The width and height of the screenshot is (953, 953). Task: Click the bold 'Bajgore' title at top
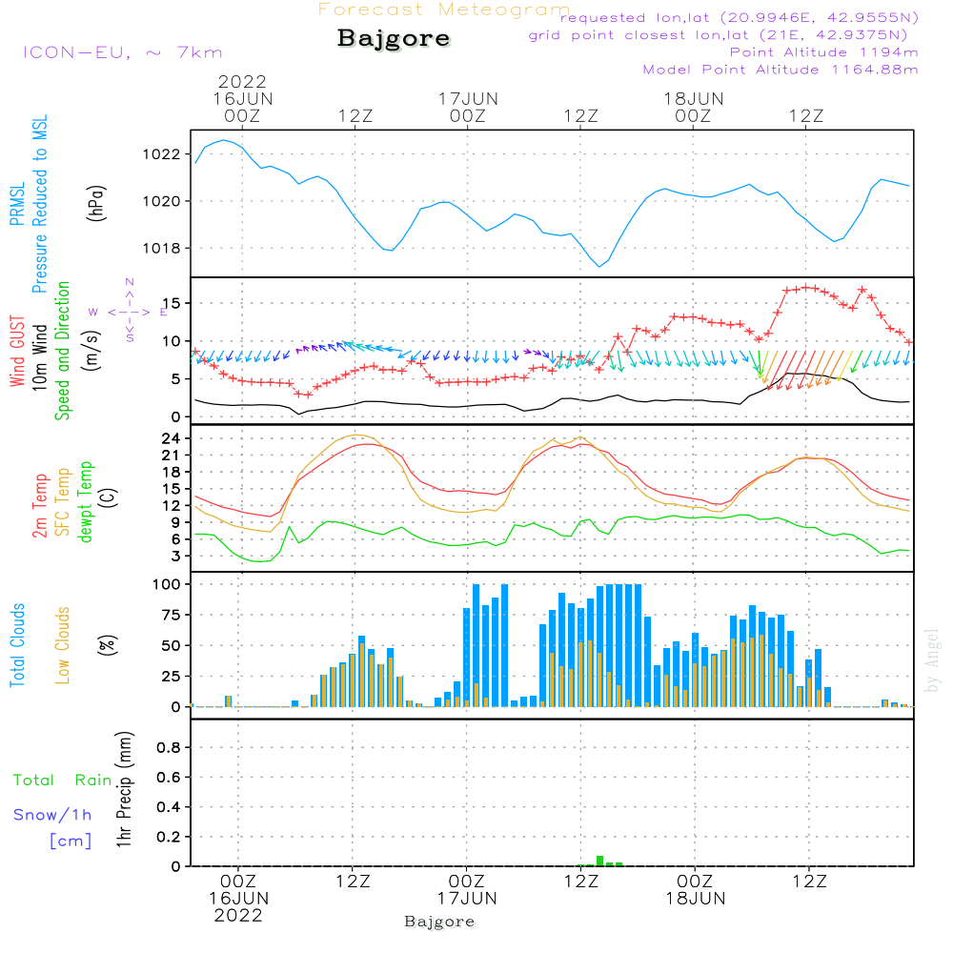click(394, 38)
